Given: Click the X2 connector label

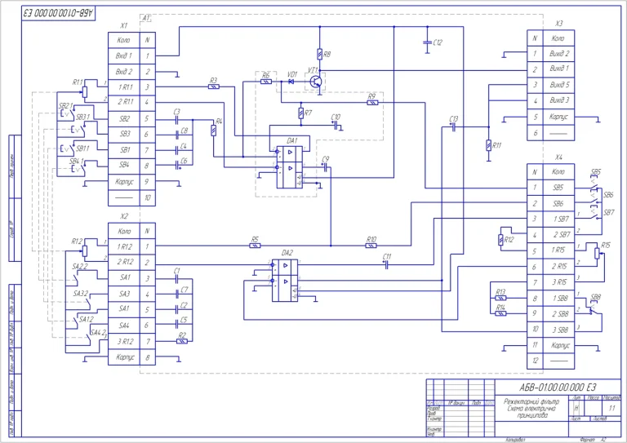Looking at the screenshot, I should tap(124, 216).
